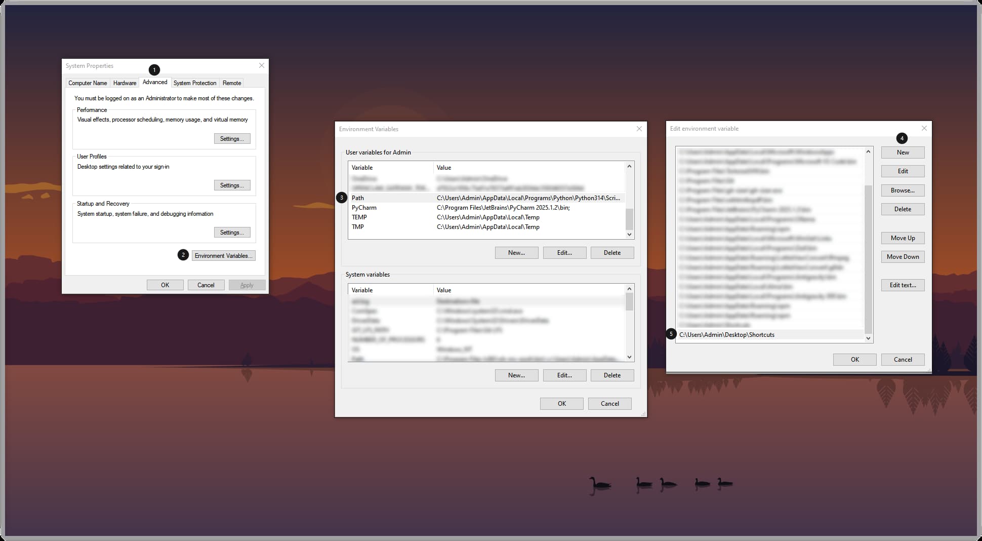Close the Environment Variables window
Screen dimensions: 982x541
(639, 129)
